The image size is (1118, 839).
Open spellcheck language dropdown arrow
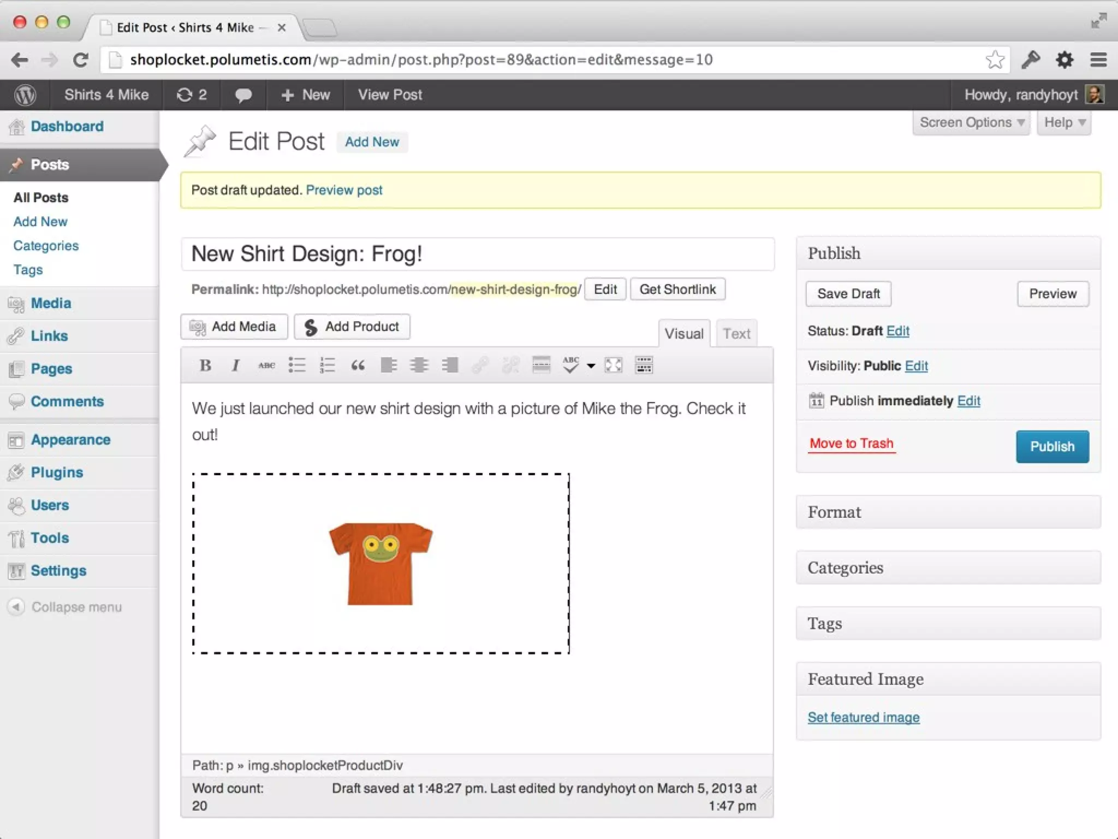point(591,366)
